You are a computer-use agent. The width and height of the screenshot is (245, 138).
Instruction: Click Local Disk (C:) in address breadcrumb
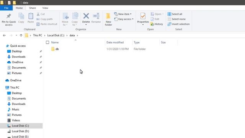[56, 35]
